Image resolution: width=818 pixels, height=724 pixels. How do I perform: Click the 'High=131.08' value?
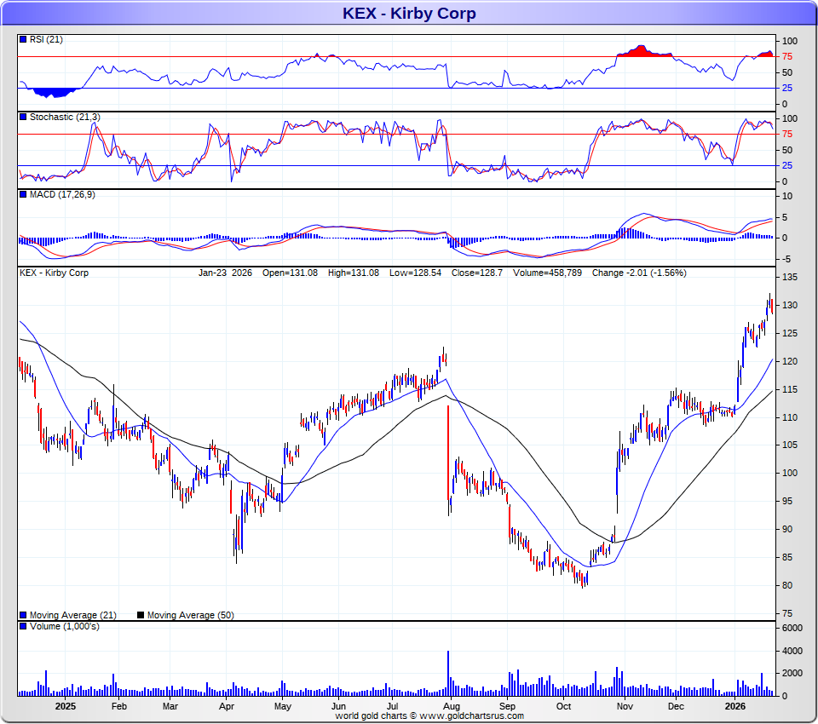(353, 273)
